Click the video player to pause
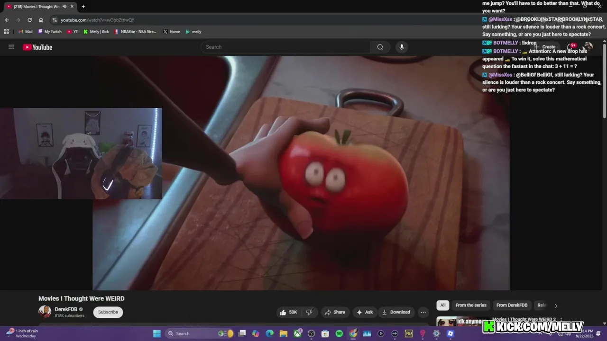 click(301, 173)
